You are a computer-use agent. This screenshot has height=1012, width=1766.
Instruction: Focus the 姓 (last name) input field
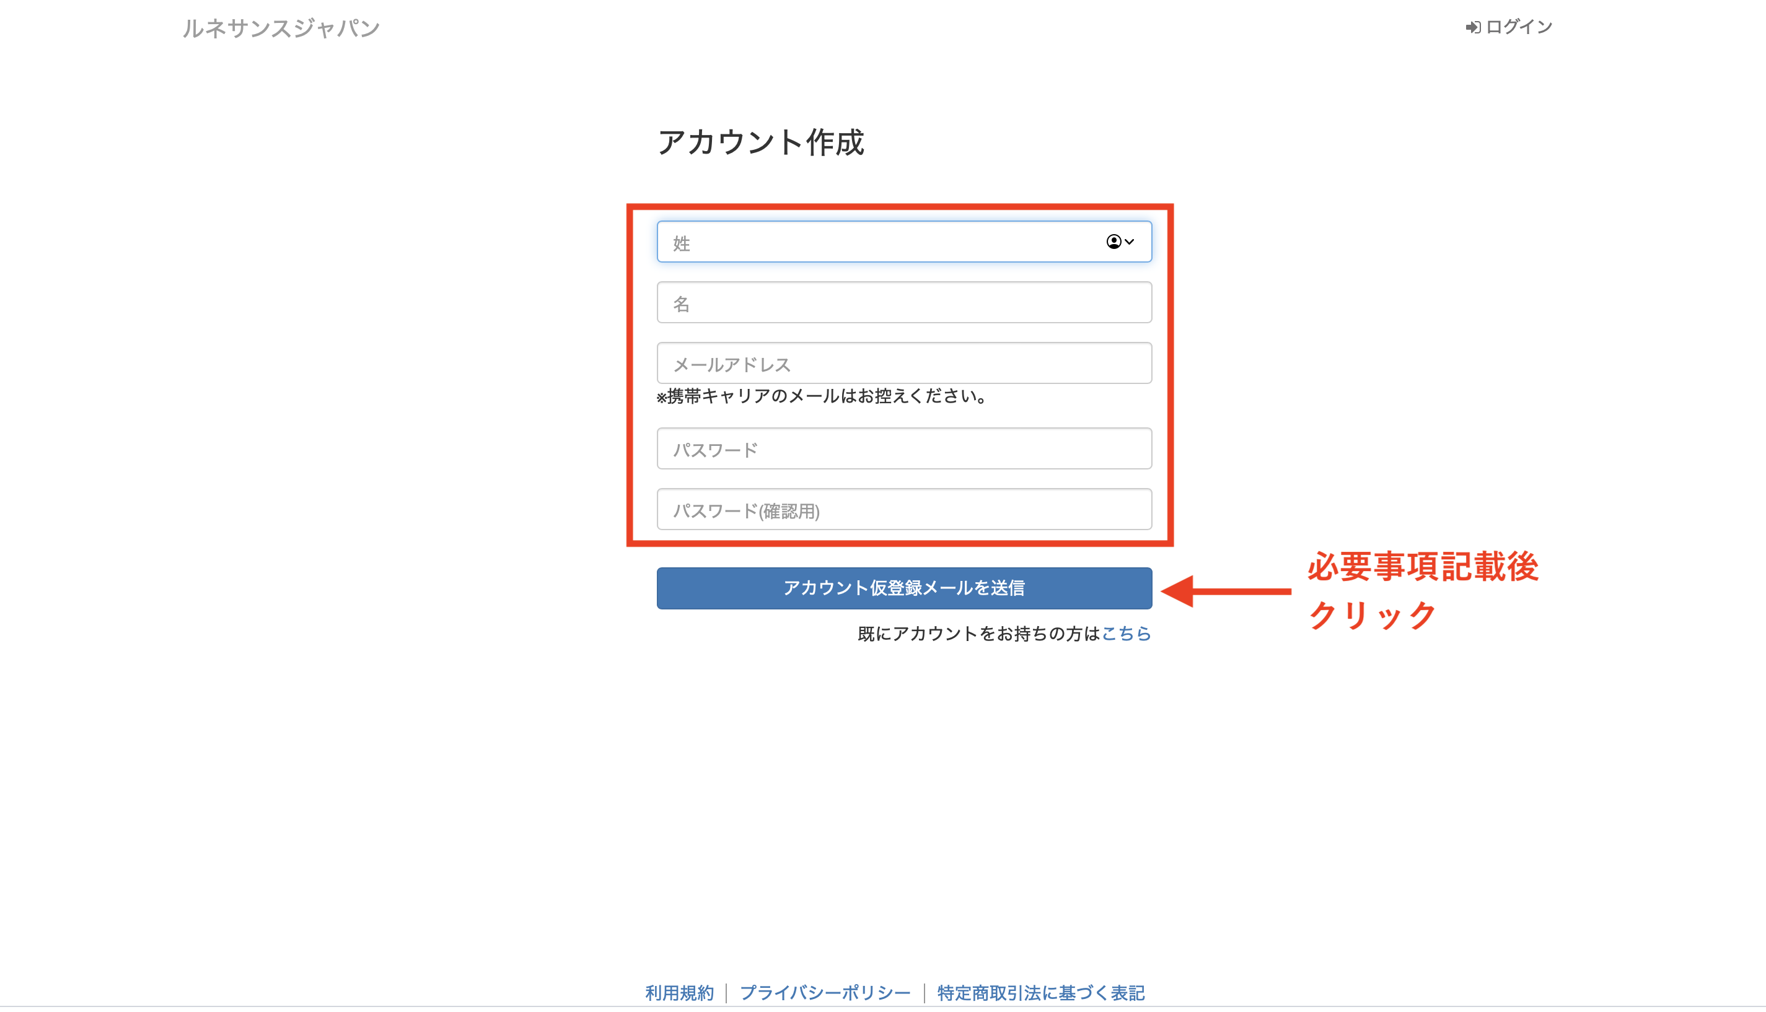(869, 242)
